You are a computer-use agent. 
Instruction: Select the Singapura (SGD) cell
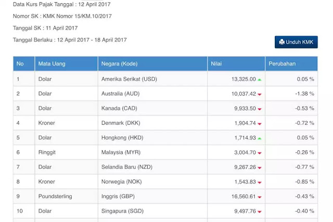tap(152, 211)
